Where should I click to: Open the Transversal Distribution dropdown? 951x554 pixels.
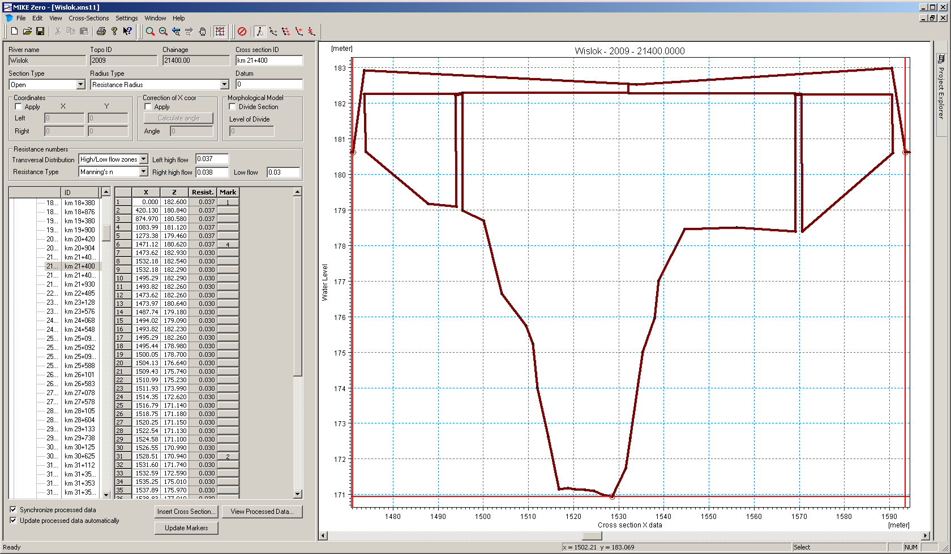click(x=143, y=159)
